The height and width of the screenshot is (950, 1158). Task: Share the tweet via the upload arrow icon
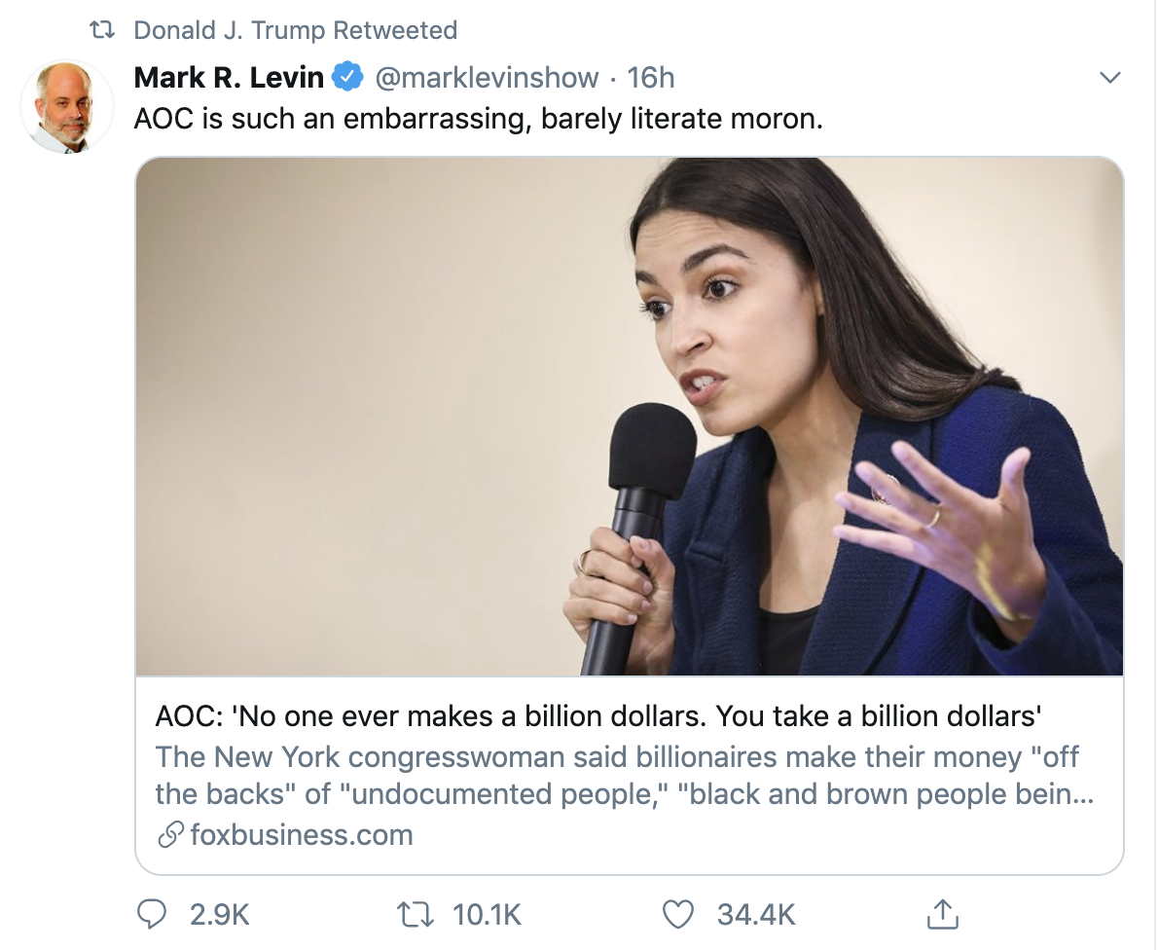coord(941,913)
